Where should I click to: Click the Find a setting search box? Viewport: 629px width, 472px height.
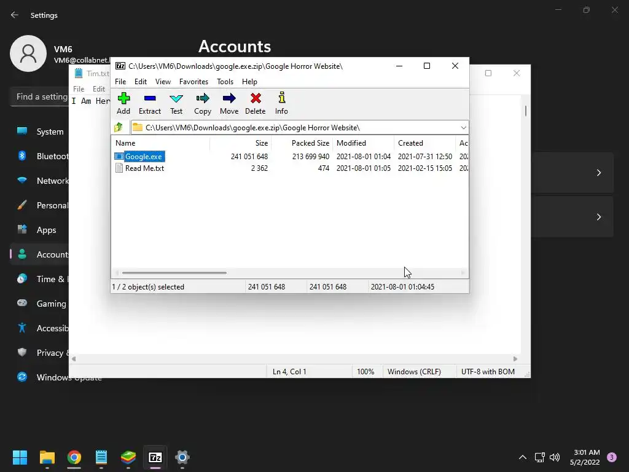point(40,96)
